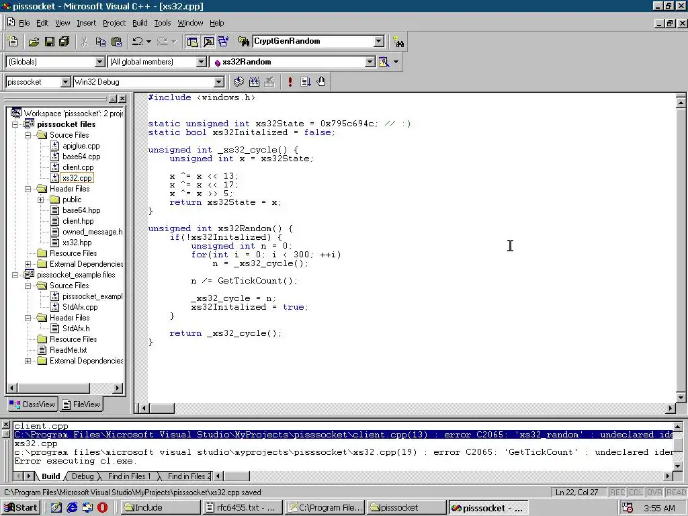Close the output panel with X button
Screen dimensions: 688x516
(x=5, y=425)
